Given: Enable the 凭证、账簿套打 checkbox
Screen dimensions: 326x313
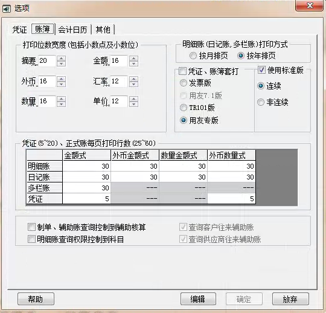Looking at the screenshot, I should pos(182,71).
